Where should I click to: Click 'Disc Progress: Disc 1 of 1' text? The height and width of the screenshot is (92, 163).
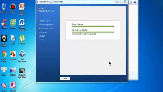pos(80,30)
